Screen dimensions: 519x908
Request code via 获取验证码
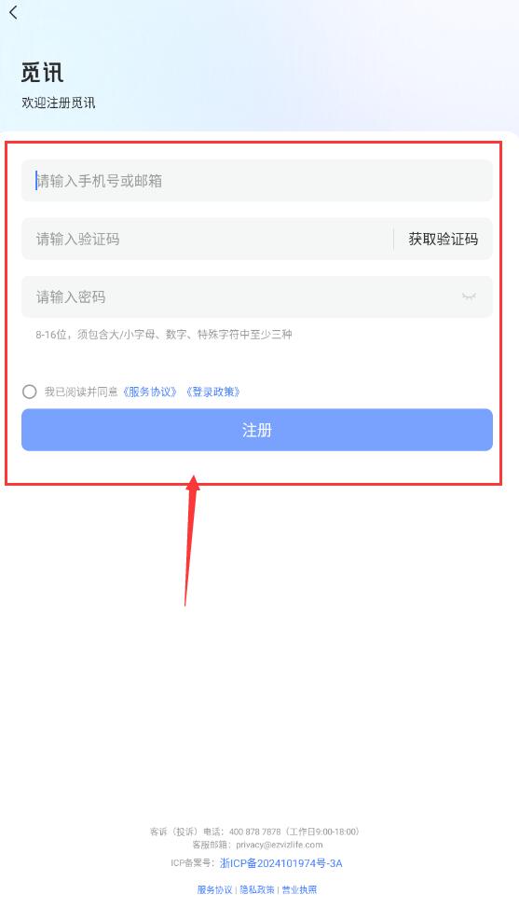point(444,239)
